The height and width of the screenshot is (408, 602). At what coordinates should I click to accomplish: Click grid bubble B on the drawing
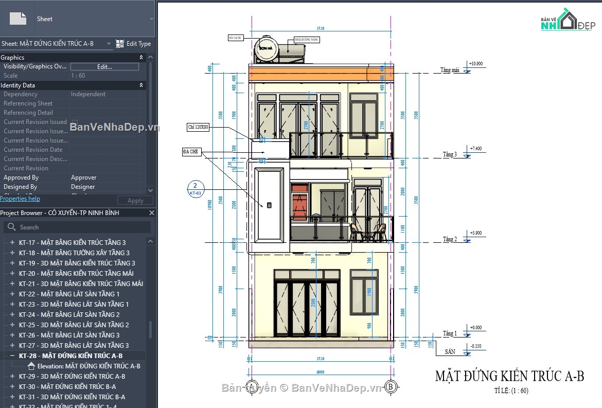(391, 386)
